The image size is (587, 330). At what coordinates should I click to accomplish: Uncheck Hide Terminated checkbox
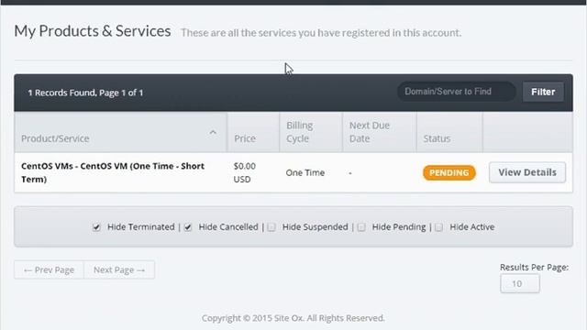pos(96,227)
